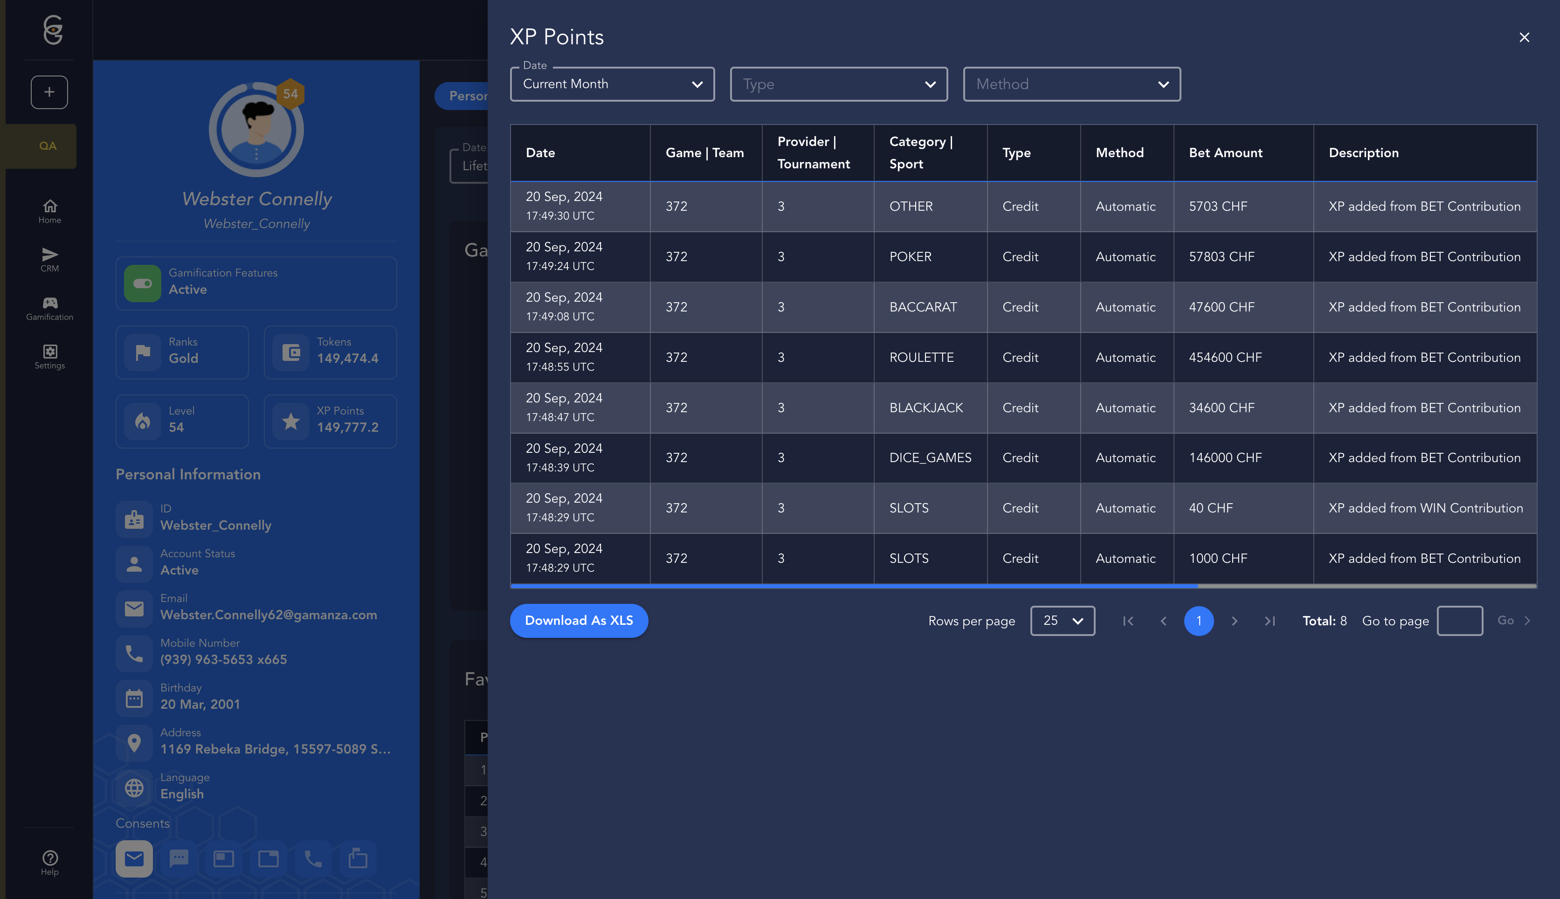The width and height of the screenshot is (1560, 899).
Task: Toggle the phone call consent icon
Action: pyautogui.click(x=313, y=859)
